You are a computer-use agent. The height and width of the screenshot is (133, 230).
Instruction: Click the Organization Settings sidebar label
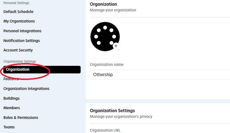[20, 61]
